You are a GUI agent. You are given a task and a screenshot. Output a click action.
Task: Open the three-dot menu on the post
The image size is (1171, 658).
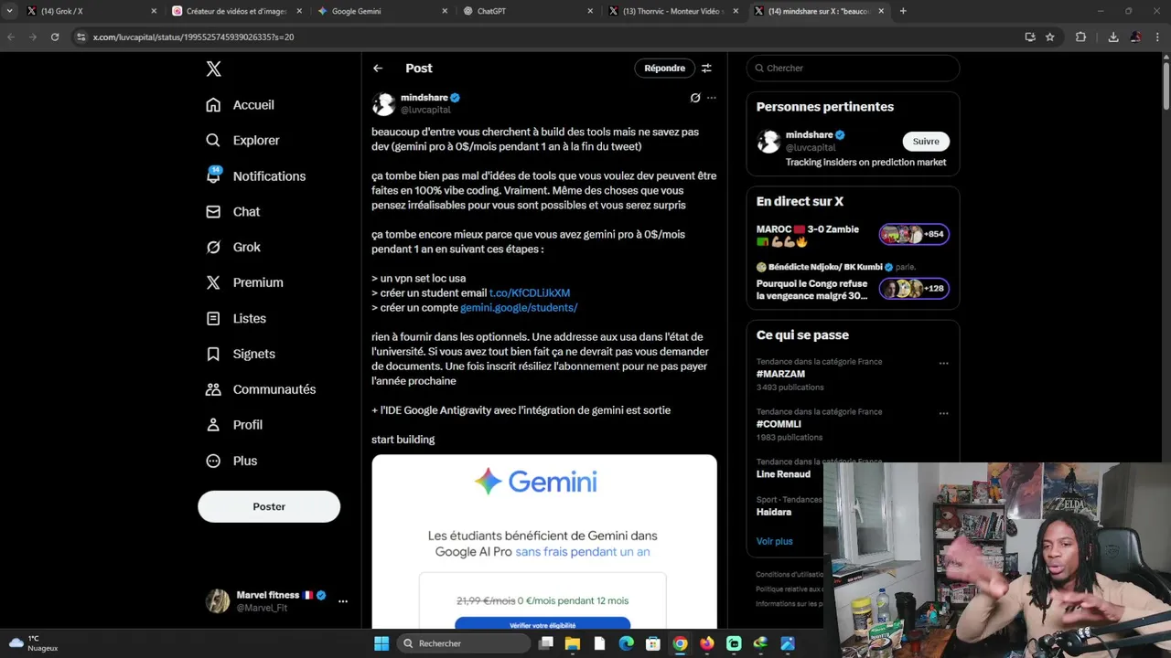712,98
